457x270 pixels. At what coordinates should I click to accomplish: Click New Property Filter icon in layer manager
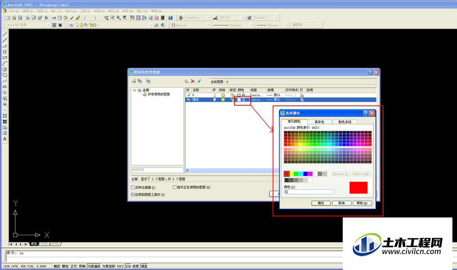pyautogui.click(x=134, y=81)
